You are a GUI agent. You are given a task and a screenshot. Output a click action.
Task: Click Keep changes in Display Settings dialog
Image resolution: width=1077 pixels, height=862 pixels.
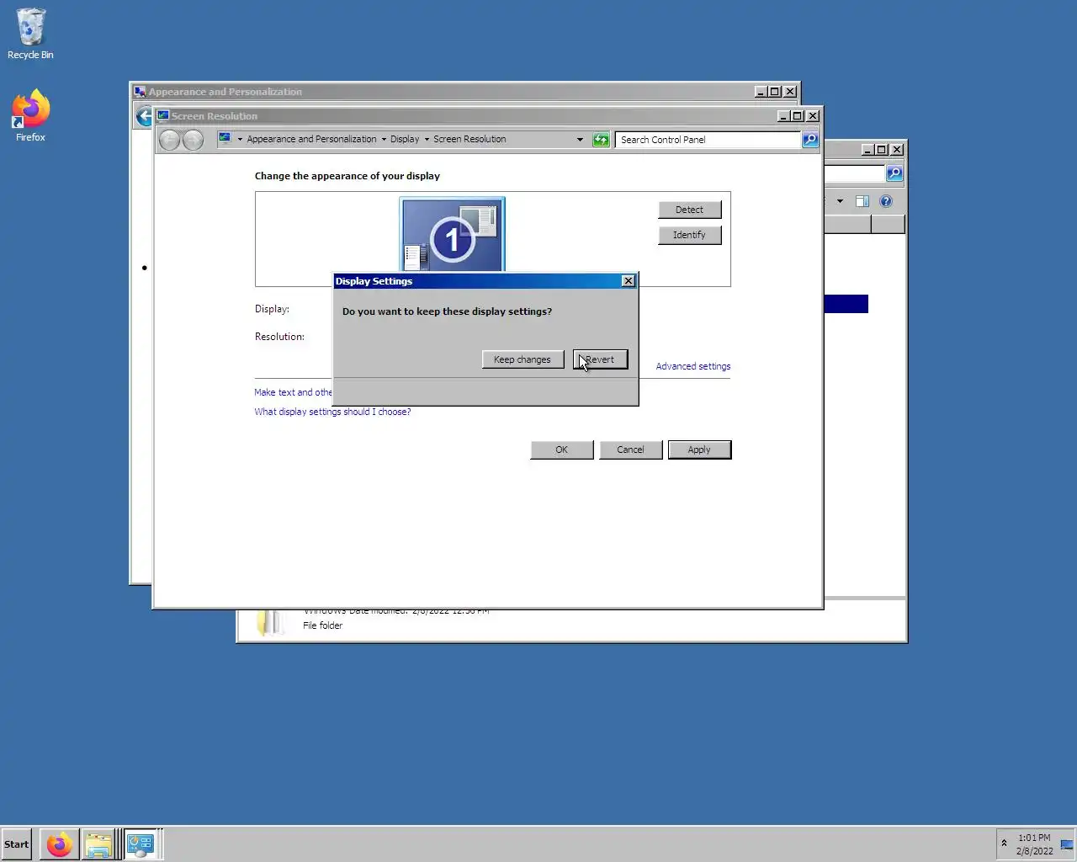pyautogui.click(x=523, y=359)
